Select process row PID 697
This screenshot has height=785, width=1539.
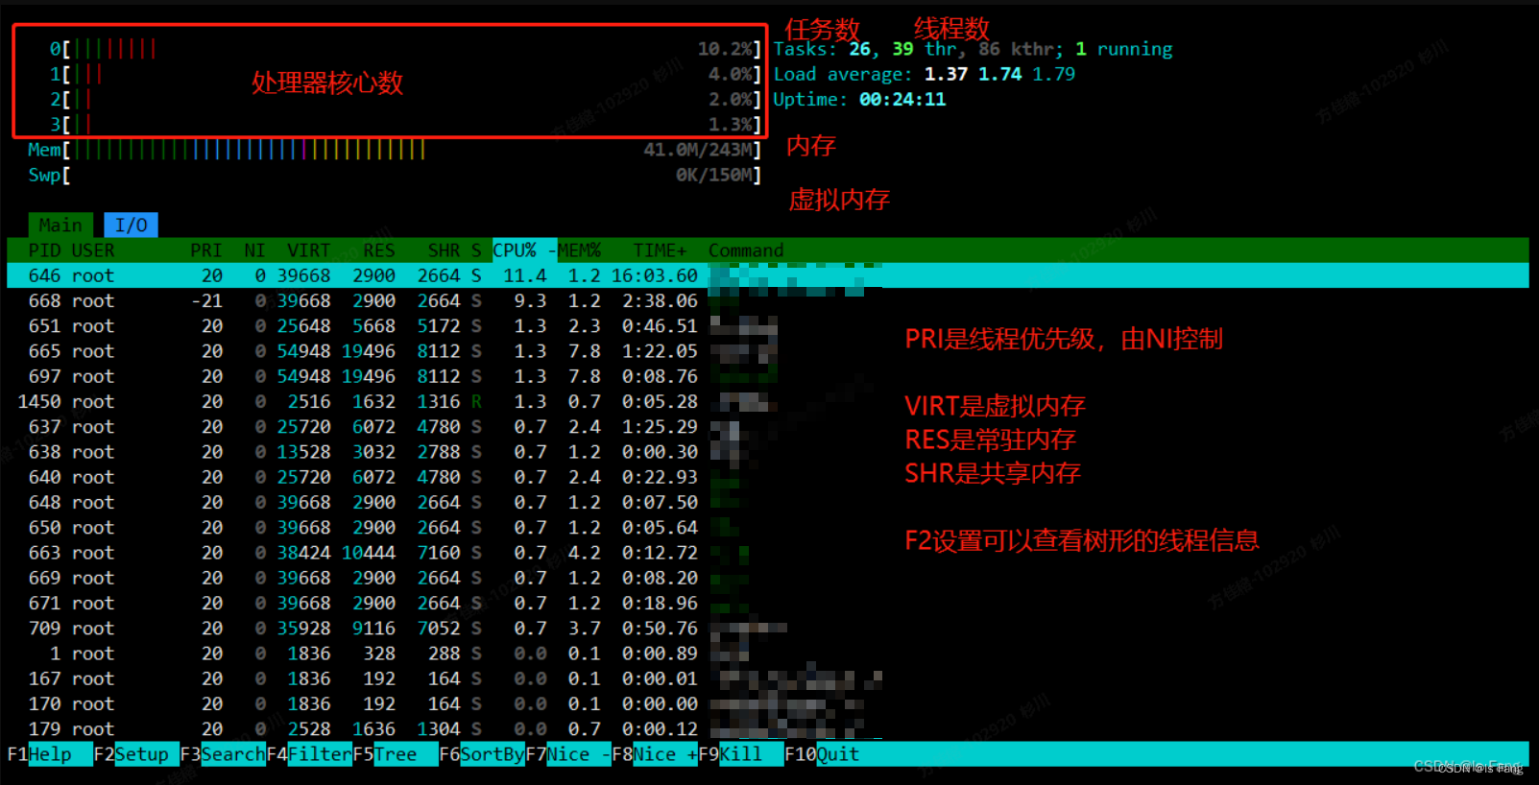768,376
